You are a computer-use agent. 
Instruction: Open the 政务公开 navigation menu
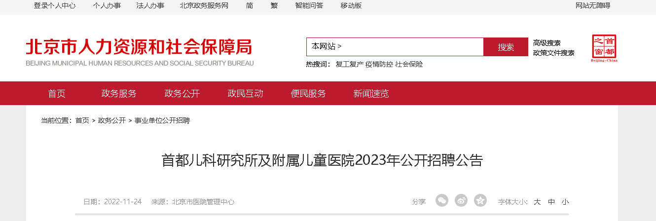pos(182,93)
